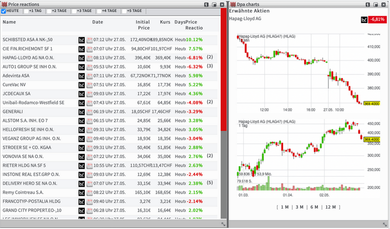The image size is (390, 229).
Task: Open chart icon for Unibail-Rodamco-Westfield row
Action: tap(81, 103)
